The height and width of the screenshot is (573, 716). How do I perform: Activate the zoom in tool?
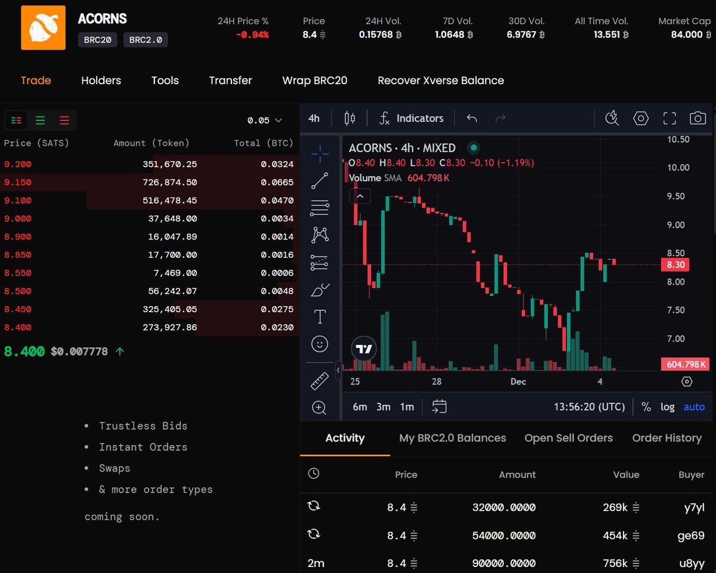pos(320,408)
